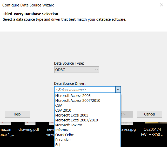
Task: Select Microsoft Excel 2007/2010 driver
Action: click(x=88, y=120)
